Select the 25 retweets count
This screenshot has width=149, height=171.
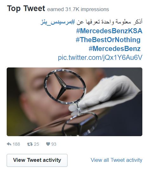click(x=36, y=144)
